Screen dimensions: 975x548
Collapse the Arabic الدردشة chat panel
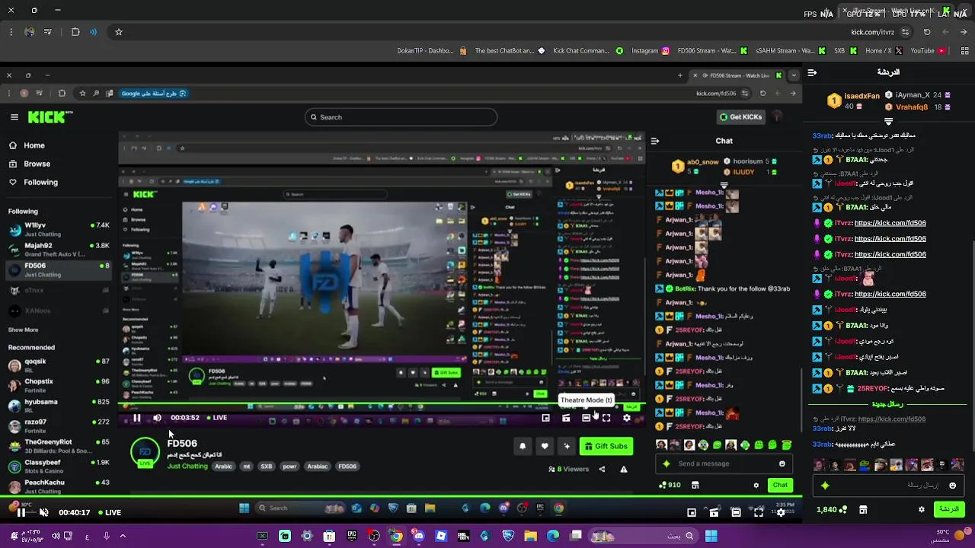[x=812, y=72]
